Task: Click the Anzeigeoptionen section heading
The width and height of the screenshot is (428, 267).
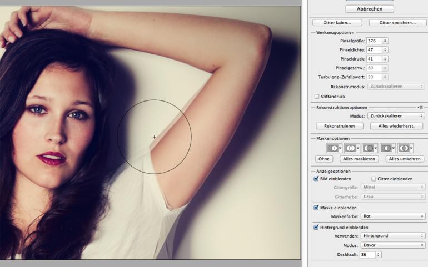Action: [x=334, y=172]
